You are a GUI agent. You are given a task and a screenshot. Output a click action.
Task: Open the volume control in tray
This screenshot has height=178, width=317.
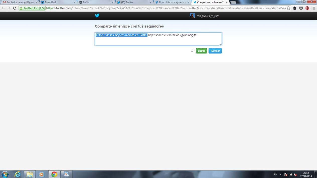295,174
